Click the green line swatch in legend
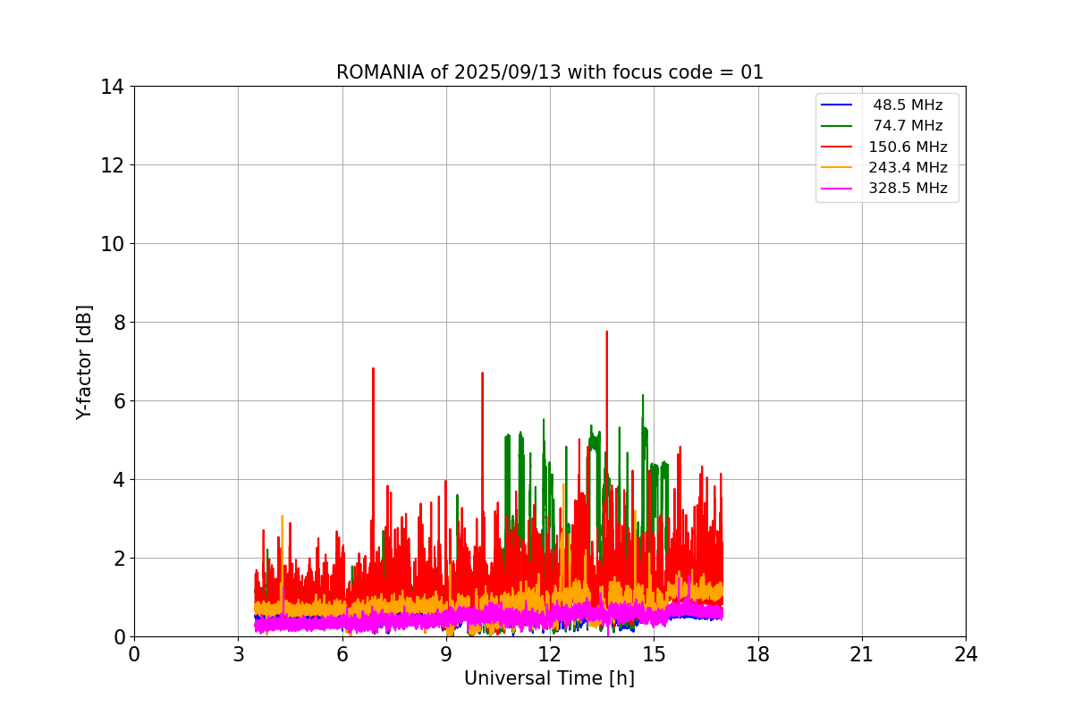Viewport: 1073px width, 715px height. coord(837,126)
